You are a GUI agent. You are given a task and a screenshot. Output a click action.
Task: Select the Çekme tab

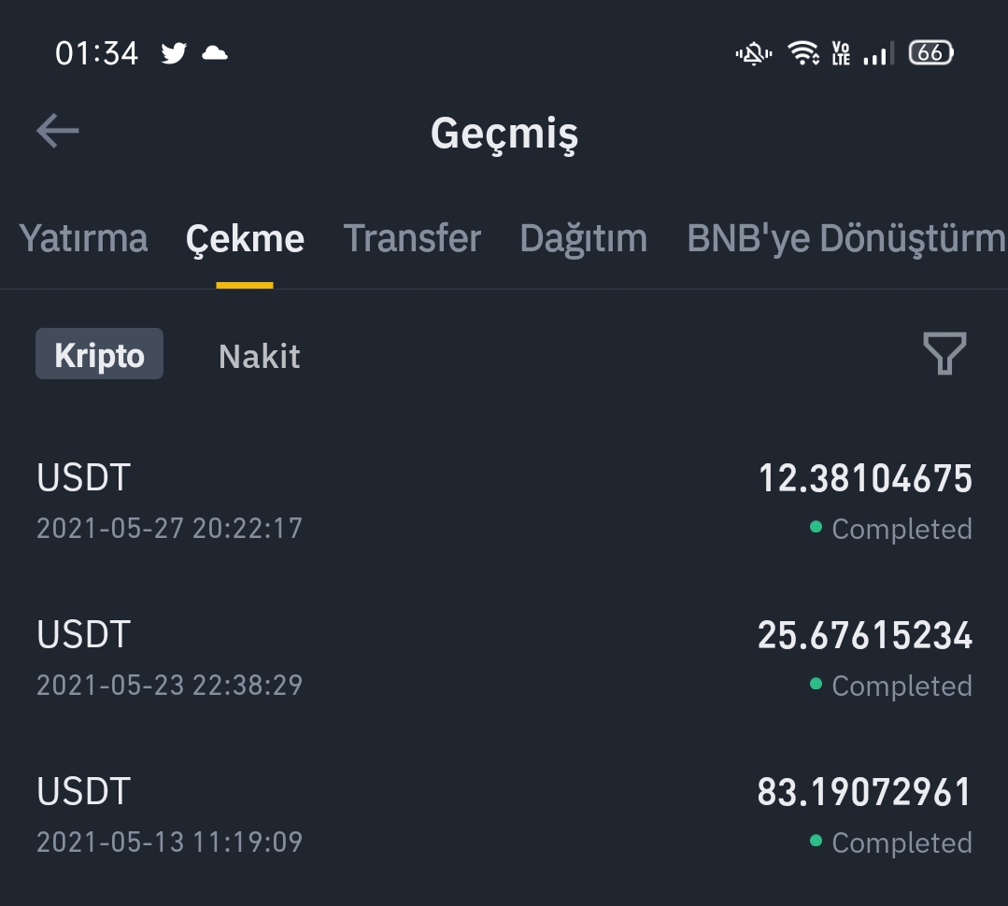[x=245, y=239]
